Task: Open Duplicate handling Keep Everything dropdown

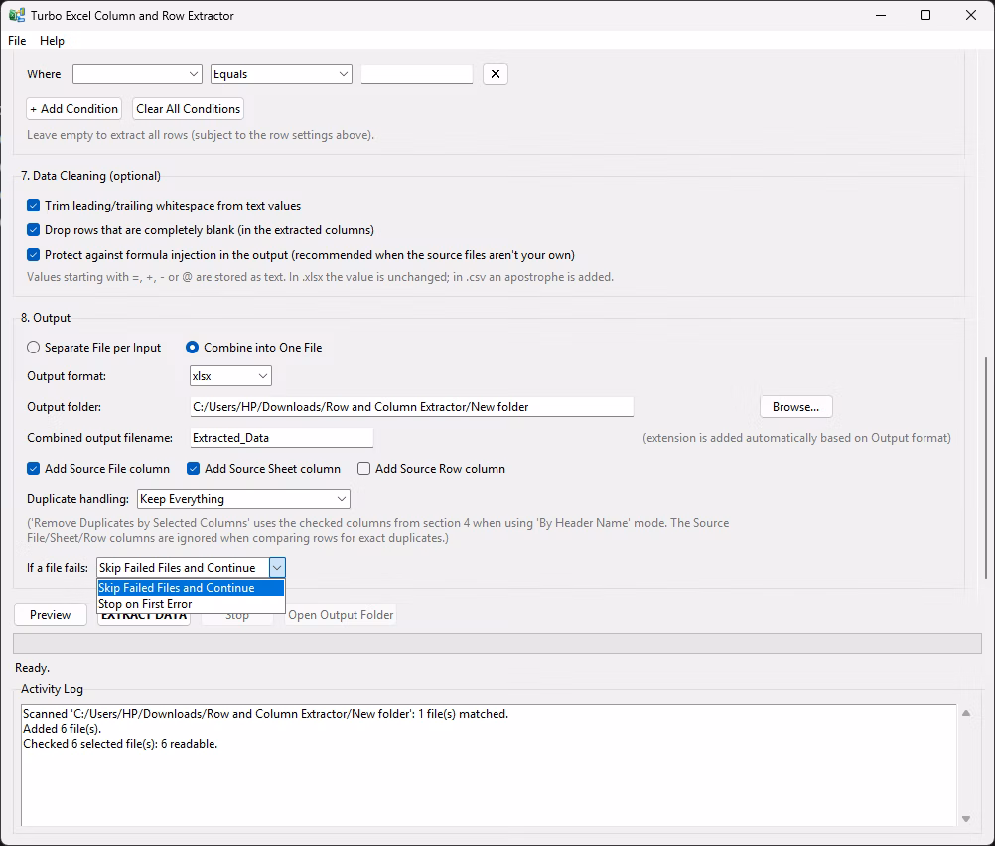Action: [243, 499]
